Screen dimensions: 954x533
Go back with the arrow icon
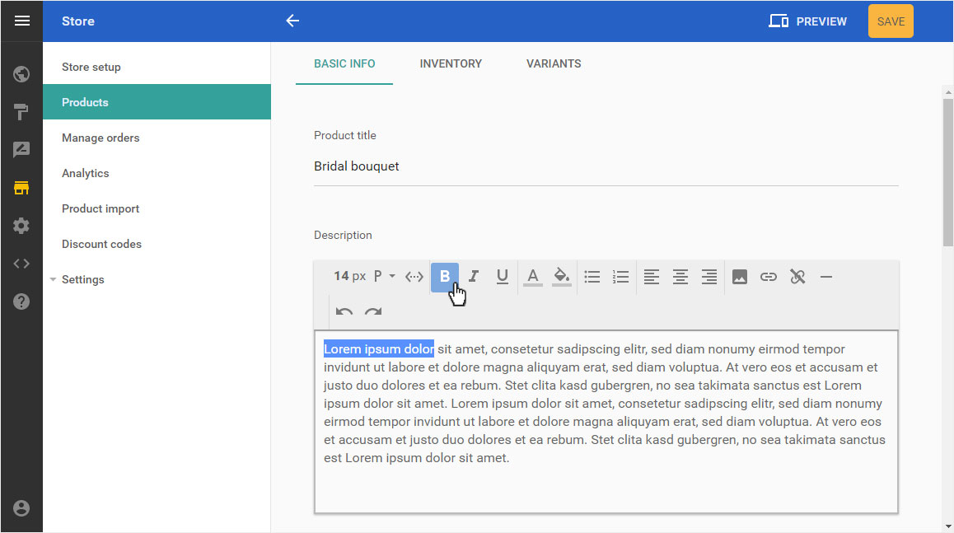[x=292, y=21]
